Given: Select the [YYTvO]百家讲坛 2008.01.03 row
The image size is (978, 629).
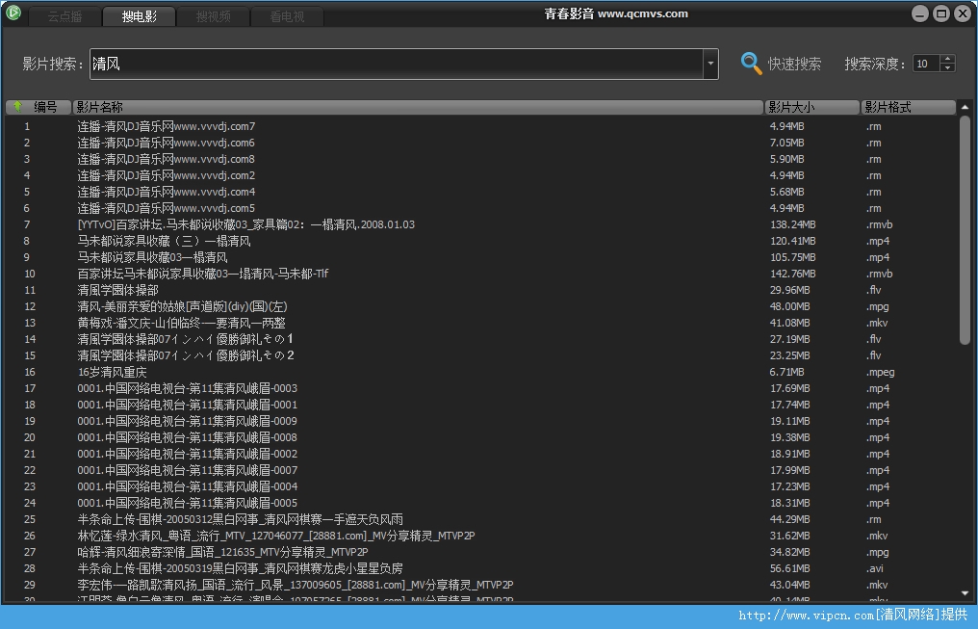Looking at the screenshot, I should point(480,224).
